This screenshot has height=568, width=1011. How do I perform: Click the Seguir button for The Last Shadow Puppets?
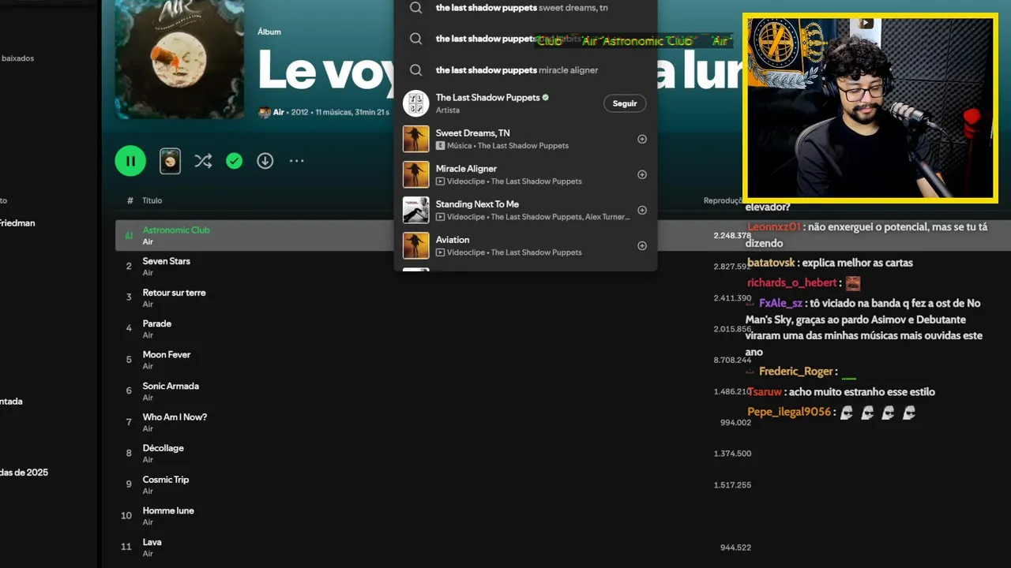click(625, 103)
